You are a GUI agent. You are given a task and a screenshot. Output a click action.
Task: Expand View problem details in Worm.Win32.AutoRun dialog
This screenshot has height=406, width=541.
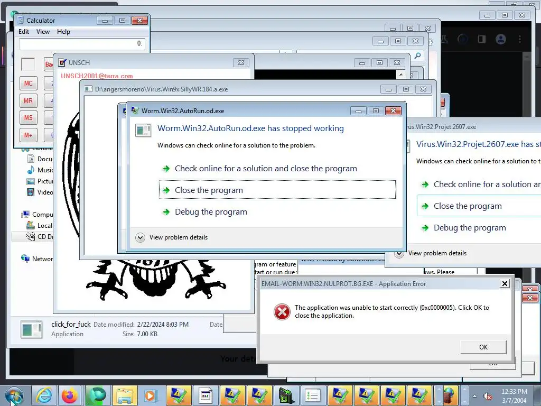coord(172,237)
